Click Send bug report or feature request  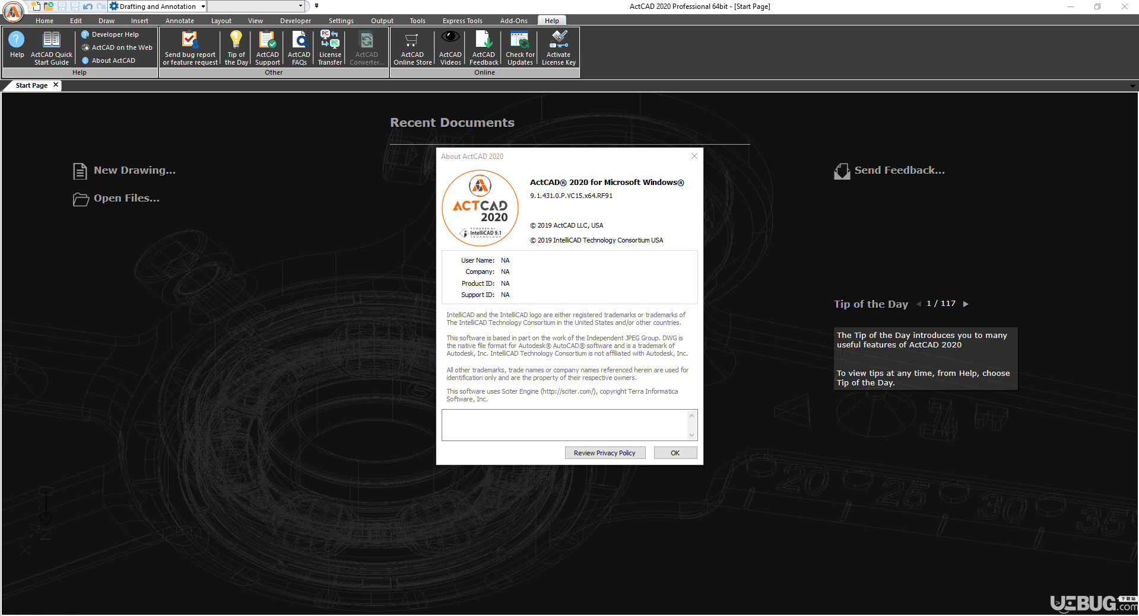(x=190, y=47)
